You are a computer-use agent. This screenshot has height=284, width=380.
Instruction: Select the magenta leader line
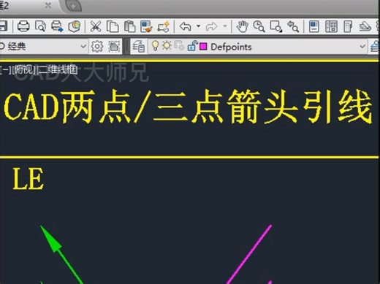point(249,254)
